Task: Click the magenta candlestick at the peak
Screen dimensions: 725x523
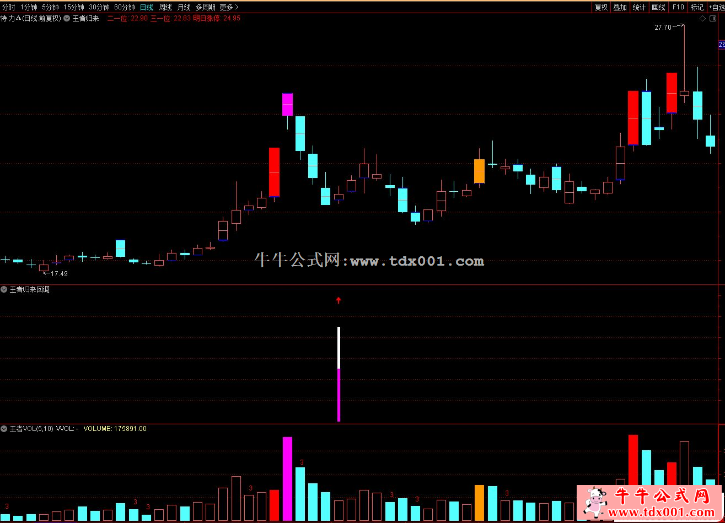Action: pos(287,104)
